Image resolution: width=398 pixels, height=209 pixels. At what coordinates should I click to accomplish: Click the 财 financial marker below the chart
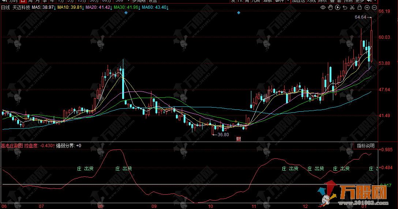coord(239,138)
